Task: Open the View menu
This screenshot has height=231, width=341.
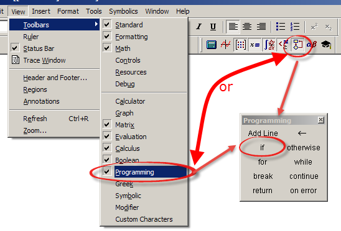Action: point(18,11)
